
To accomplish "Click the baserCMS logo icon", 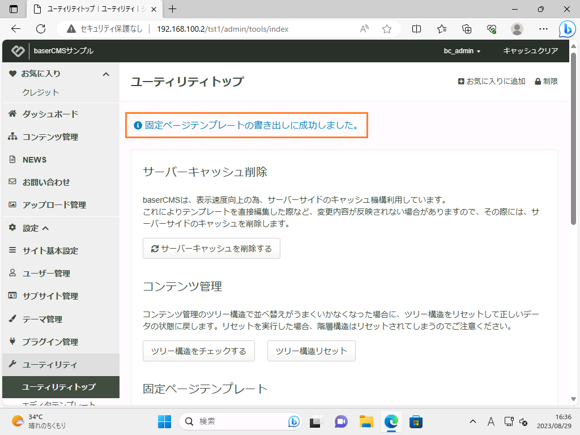I will tap(18, 51).
